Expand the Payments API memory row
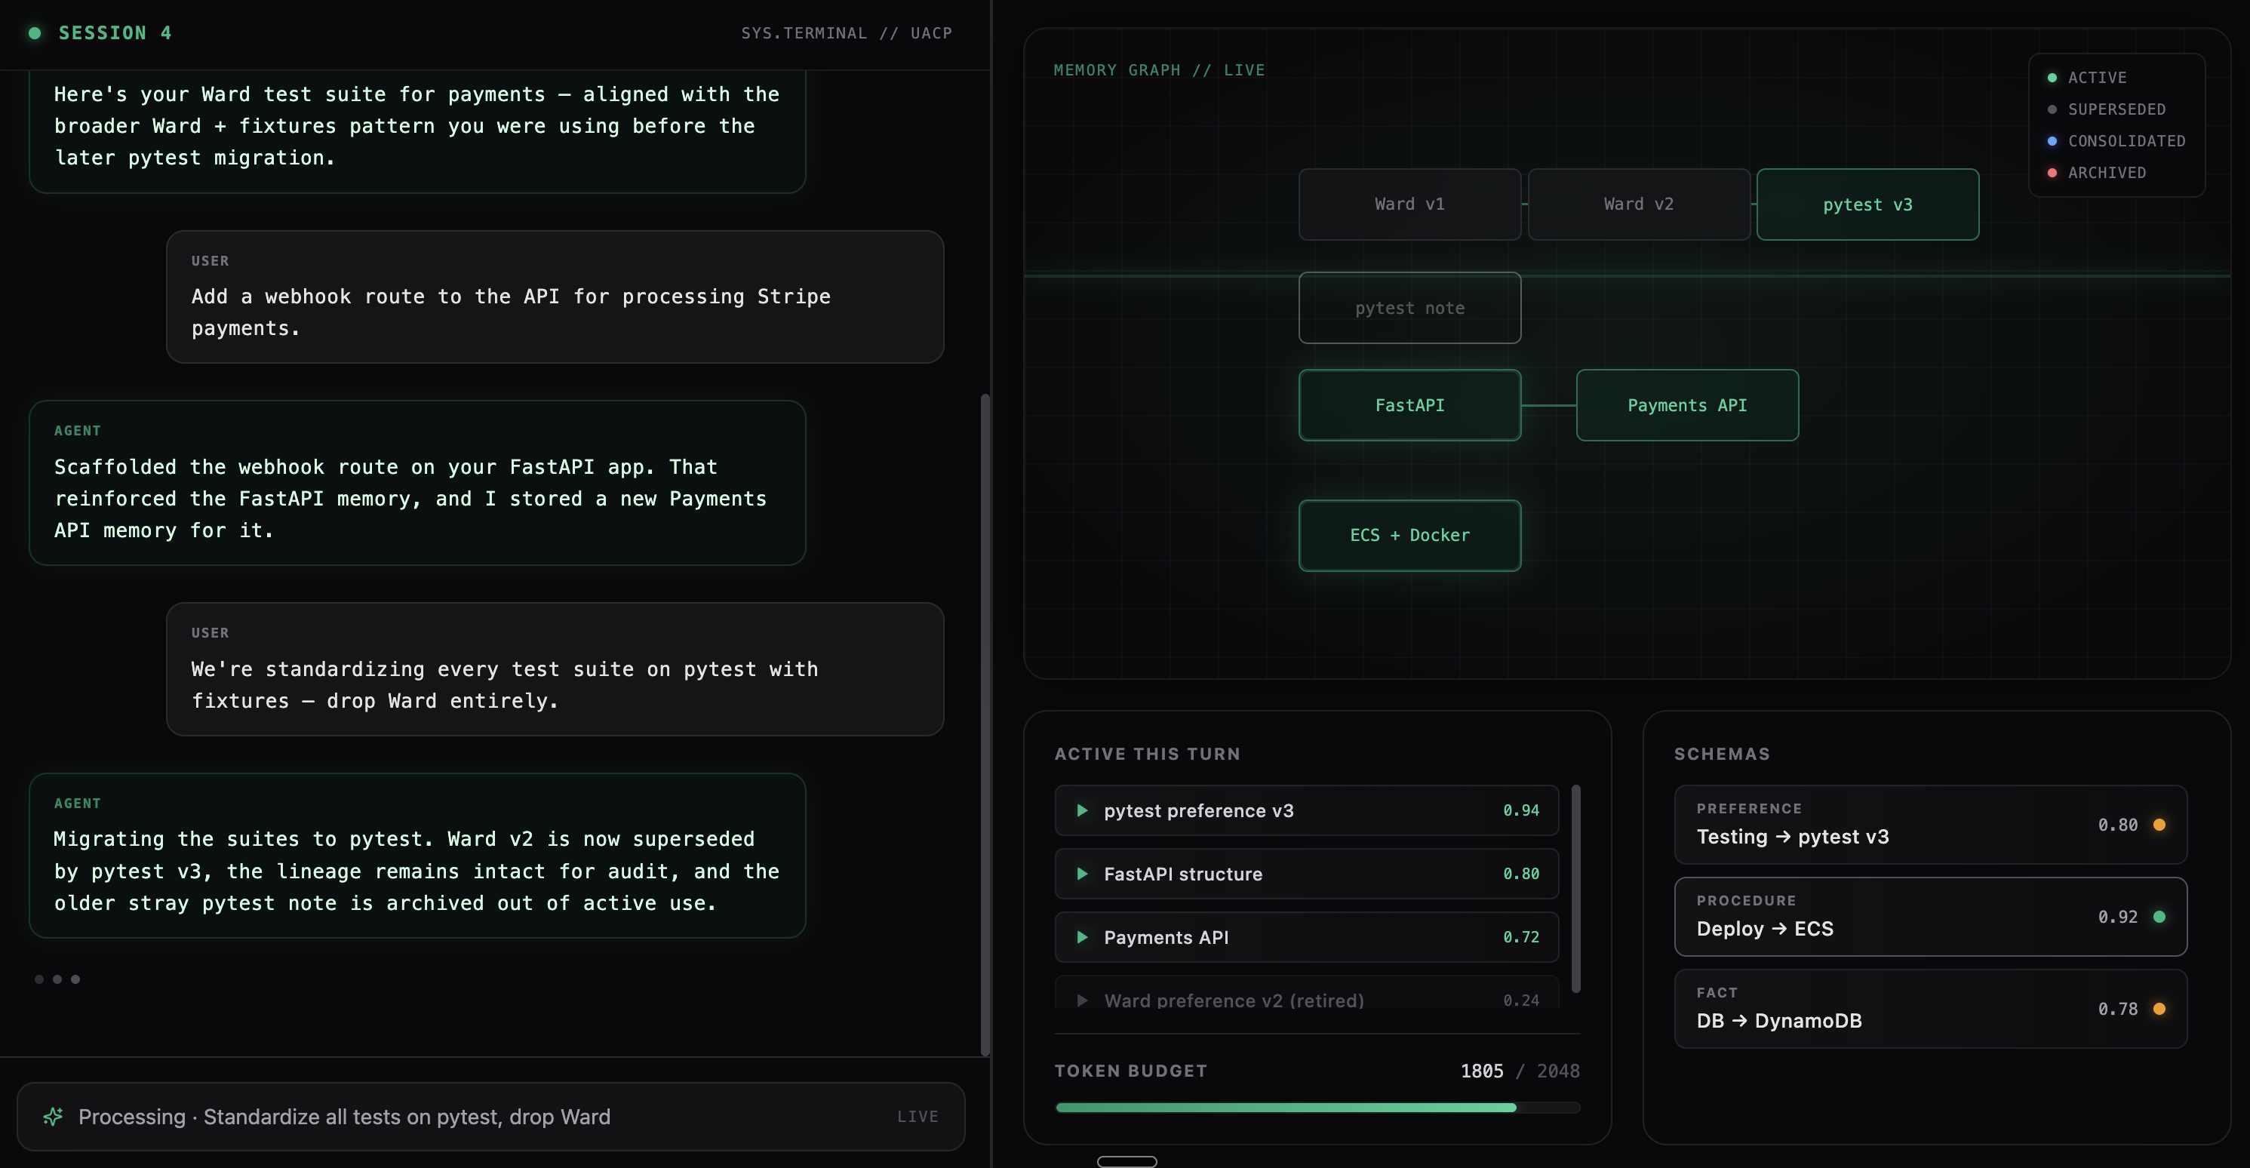This screenshot has width=2250, height=1168. tap(1307, 937)
